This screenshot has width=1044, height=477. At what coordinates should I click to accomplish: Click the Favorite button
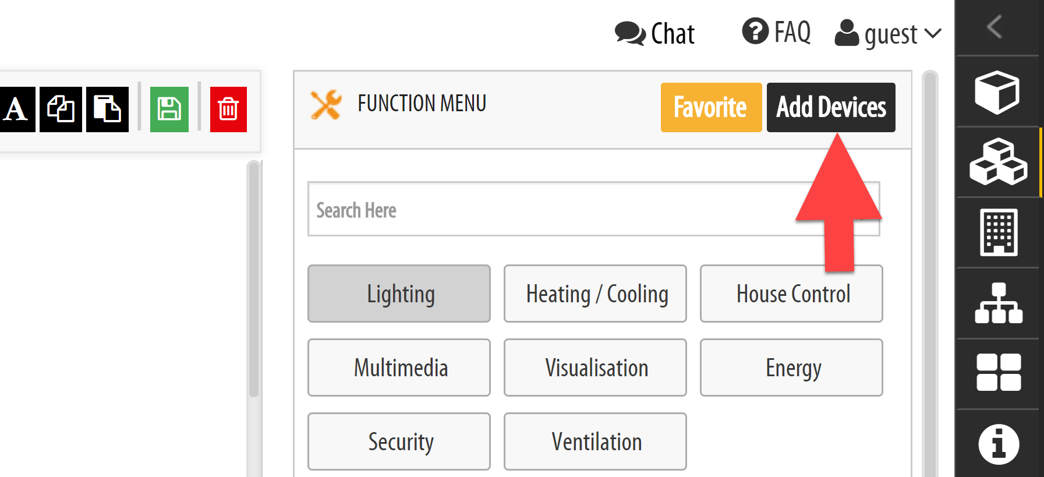coord(711,107)
